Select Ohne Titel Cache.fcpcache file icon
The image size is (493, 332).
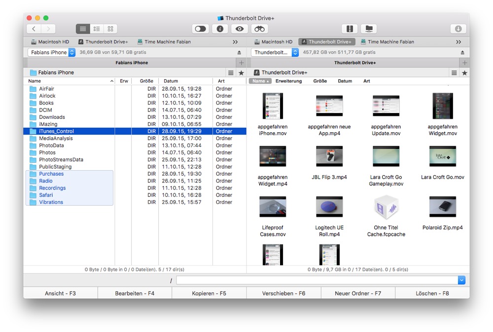pos(386,208)
